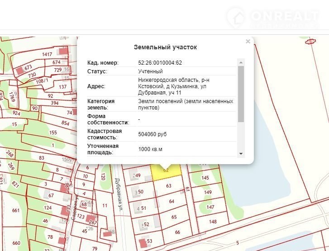
Task: Close the Земельный участок popup
Action: pyautogui.click(x=248, y=42)
